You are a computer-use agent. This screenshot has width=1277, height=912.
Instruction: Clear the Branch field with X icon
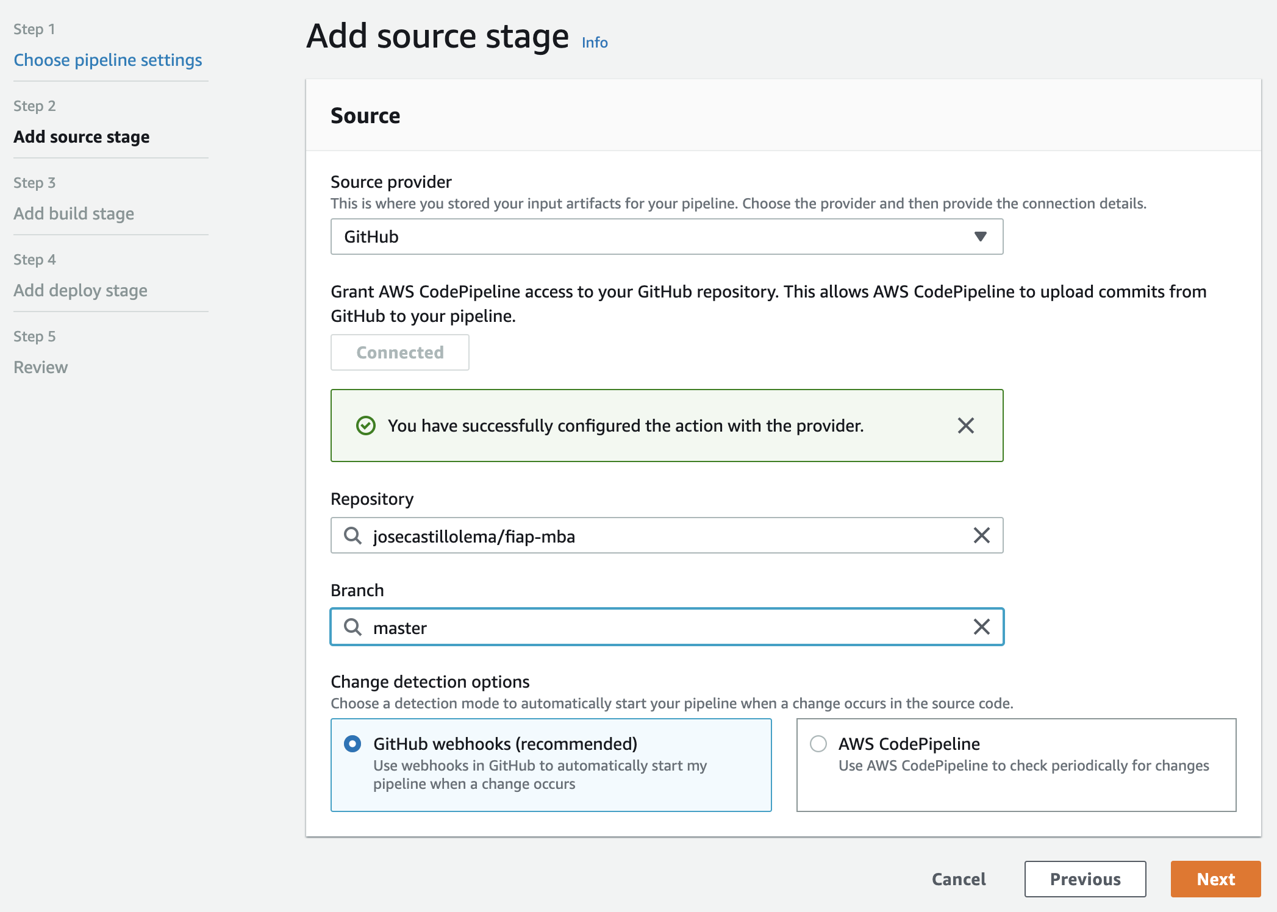[981, 627]
